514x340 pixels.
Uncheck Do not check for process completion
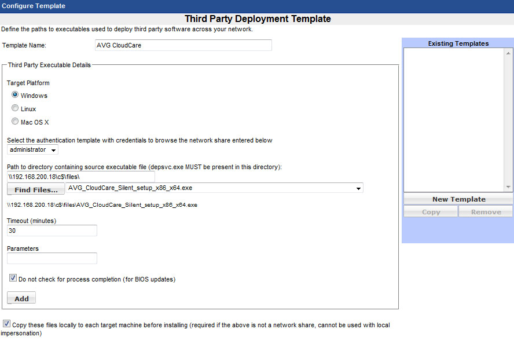(13, 279)
